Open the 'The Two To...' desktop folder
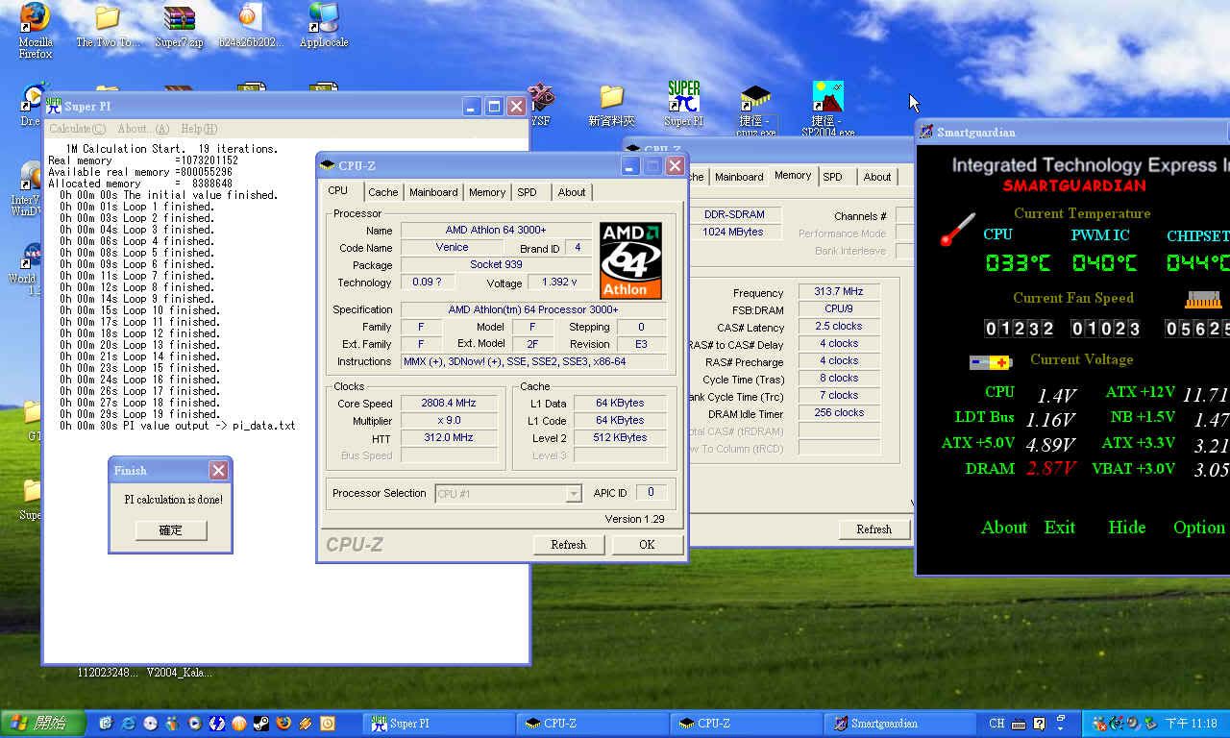1230x738 pixels. tap(108, 17)
